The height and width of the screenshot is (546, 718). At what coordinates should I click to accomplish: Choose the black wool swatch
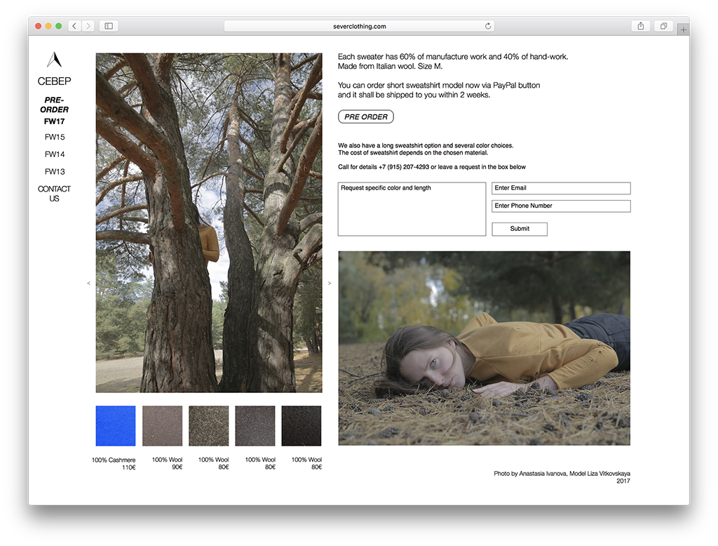(301, 426)
